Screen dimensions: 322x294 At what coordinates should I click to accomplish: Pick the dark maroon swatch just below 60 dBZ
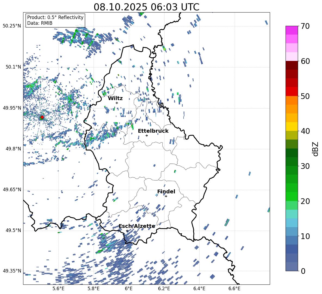pyautogui.click(x=292, y=65)
